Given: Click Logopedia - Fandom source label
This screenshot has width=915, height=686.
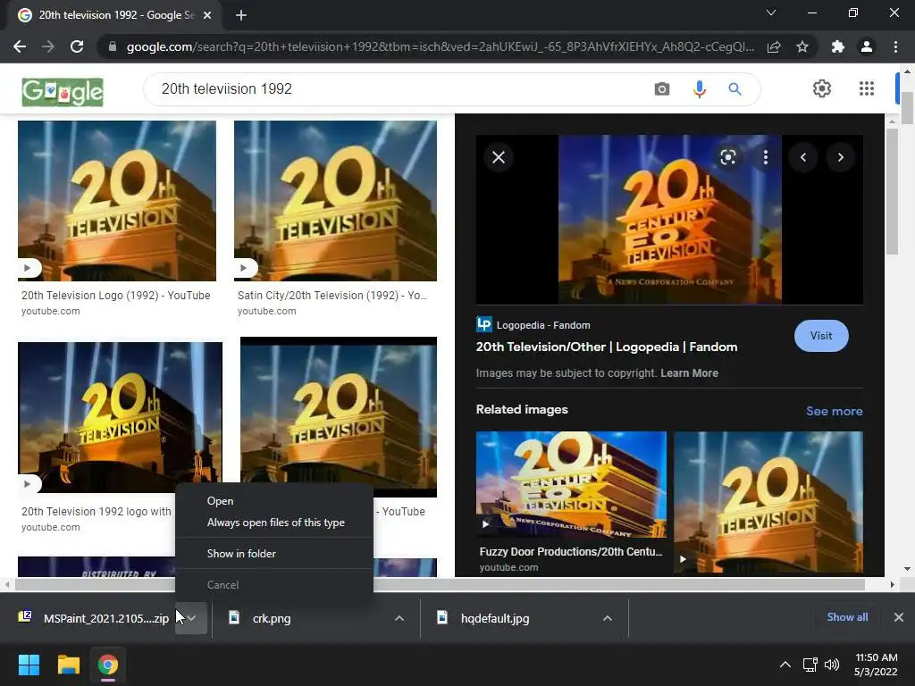Looking at the screenshot, I should (542, 325).
